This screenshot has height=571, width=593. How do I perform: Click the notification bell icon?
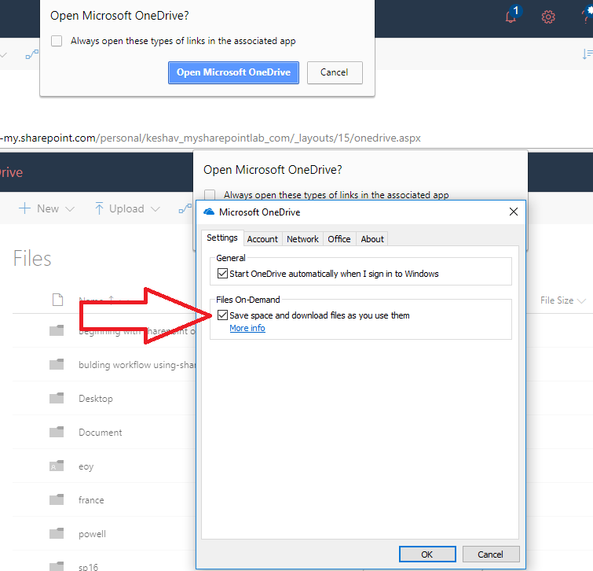(x=511, y=16)
